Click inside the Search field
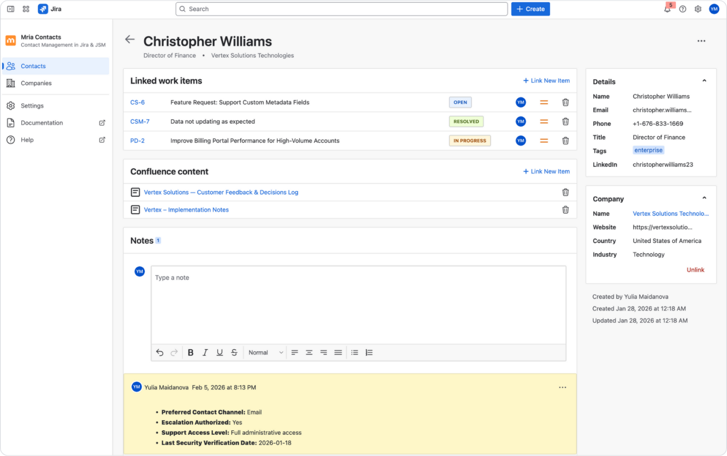This screenshot has width=727, height=456. coord(341,9)
